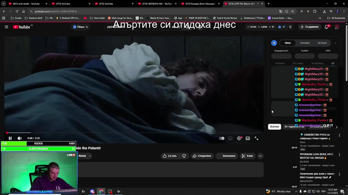Open the Twitch Emote Resizer bookmark
Image resolution: width=348 pixels, height=195 pixels.
coord(225,18)
